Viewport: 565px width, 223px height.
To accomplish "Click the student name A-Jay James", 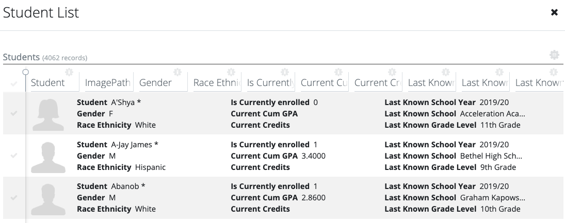I will [132, 145].
